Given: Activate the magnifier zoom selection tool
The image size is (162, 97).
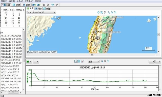Looking at the screenshot, I should tap(102, 12).
